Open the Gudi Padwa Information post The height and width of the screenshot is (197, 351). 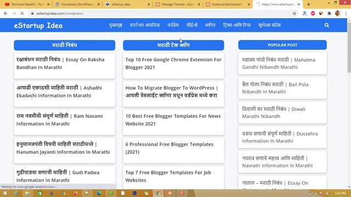pos(58,176)
